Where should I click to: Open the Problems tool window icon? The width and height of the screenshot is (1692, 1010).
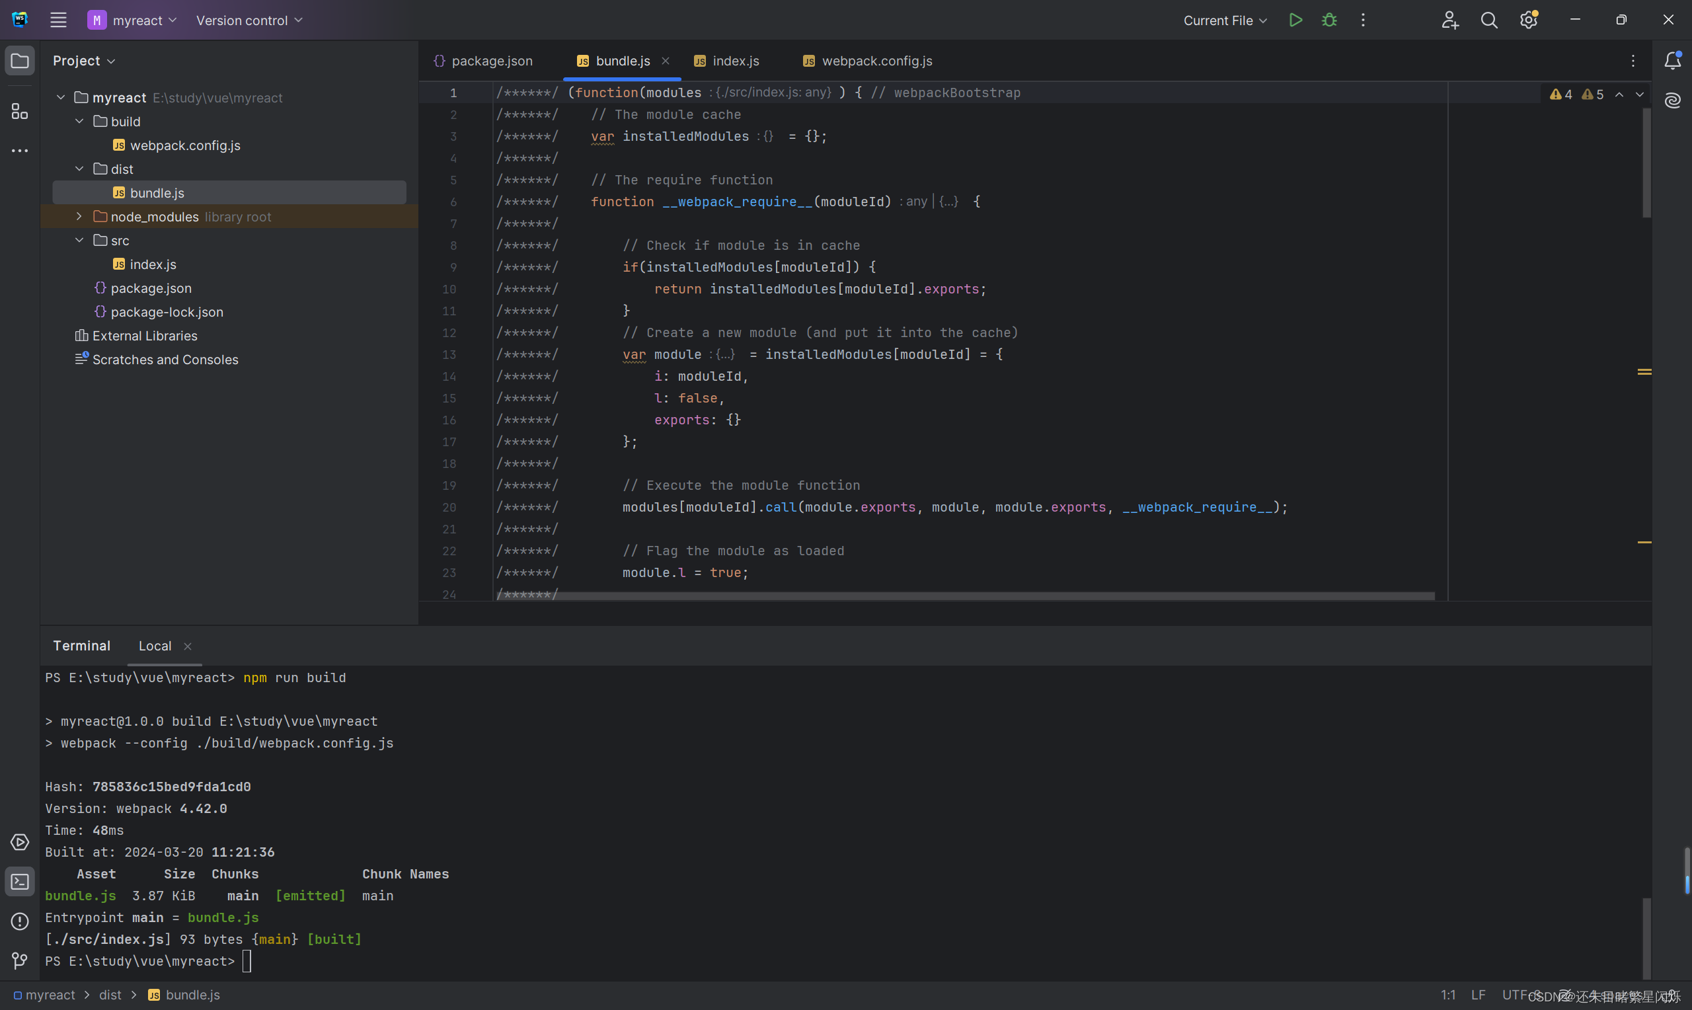click(20, 921)
